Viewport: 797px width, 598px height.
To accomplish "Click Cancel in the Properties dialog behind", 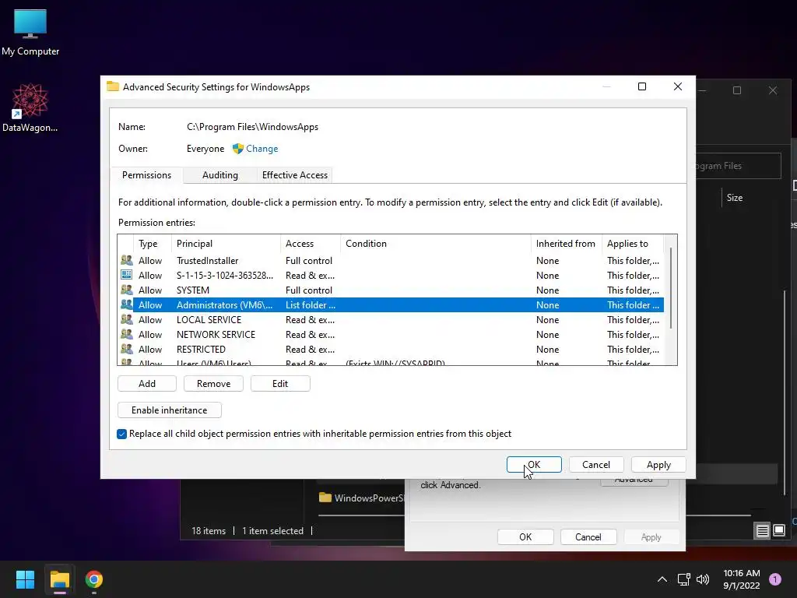I will coord(588,537).
